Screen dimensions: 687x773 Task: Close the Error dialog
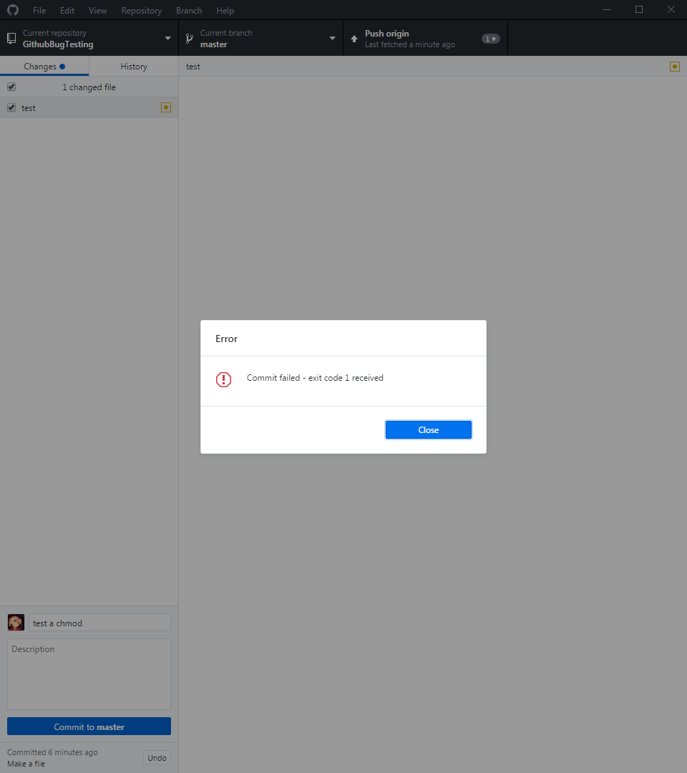pyautogui.click(x=428, y=429)
